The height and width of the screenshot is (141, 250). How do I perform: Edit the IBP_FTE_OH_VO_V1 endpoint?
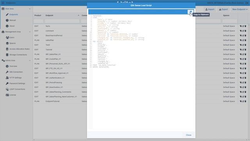(x=243, y=69)
